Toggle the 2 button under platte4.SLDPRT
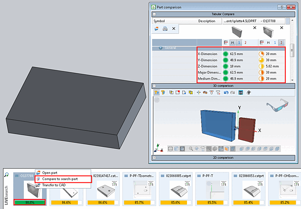 245,43
